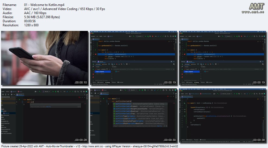Open the Build tab in 00:00:38 frame bottom bar

pyautogui.click(x=196, y=140)
